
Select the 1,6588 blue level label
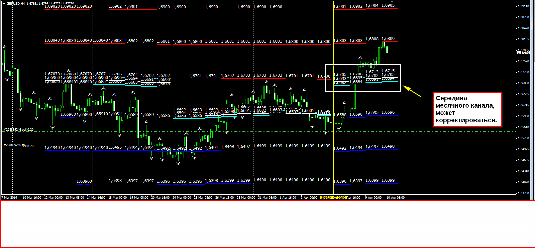click(340, 115)
